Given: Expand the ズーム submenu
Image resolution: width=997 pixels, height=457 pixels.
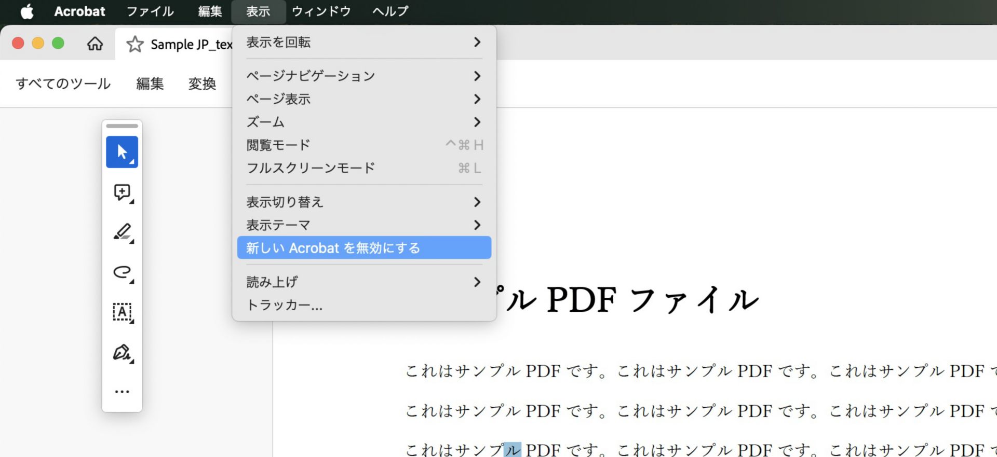Looking at the screenshot, I should click(x=364, y=122).
